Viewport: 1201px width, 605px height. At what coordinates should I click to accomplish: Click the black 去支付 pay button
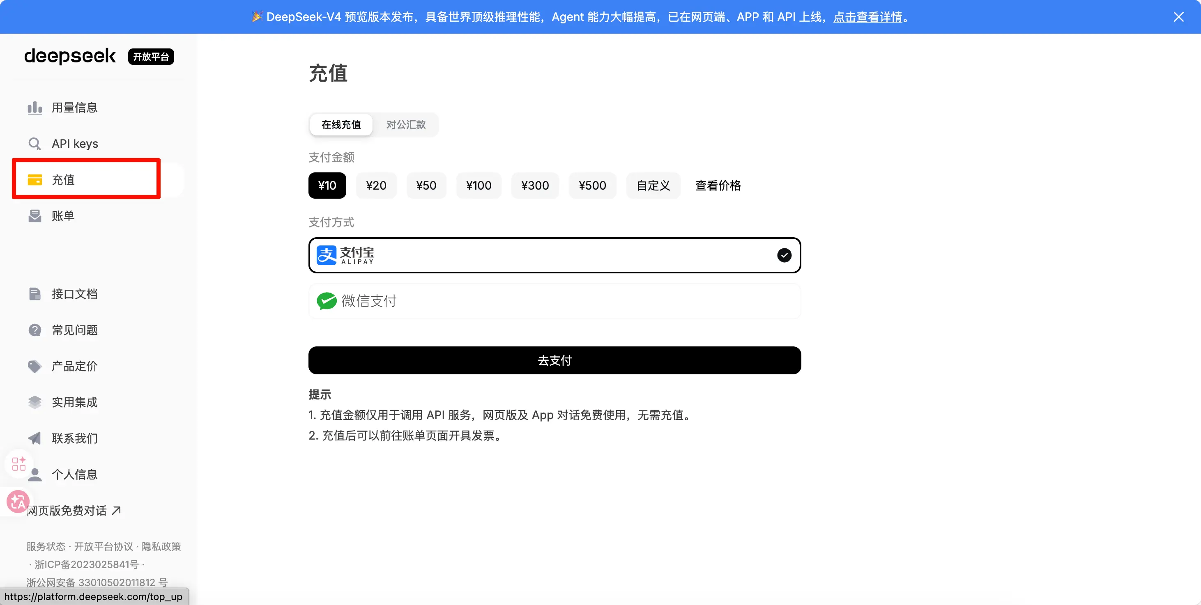click(x=554, y=360)
